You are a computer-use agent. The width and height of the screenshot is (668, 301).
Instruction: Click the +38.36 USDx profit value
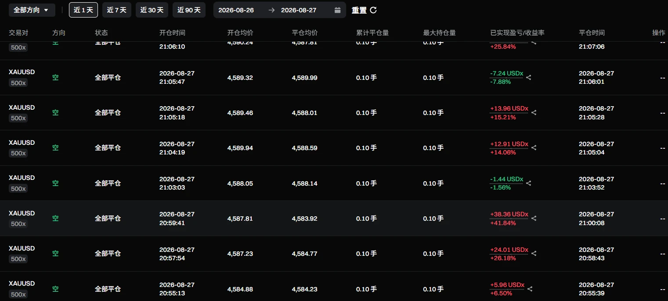509,214
